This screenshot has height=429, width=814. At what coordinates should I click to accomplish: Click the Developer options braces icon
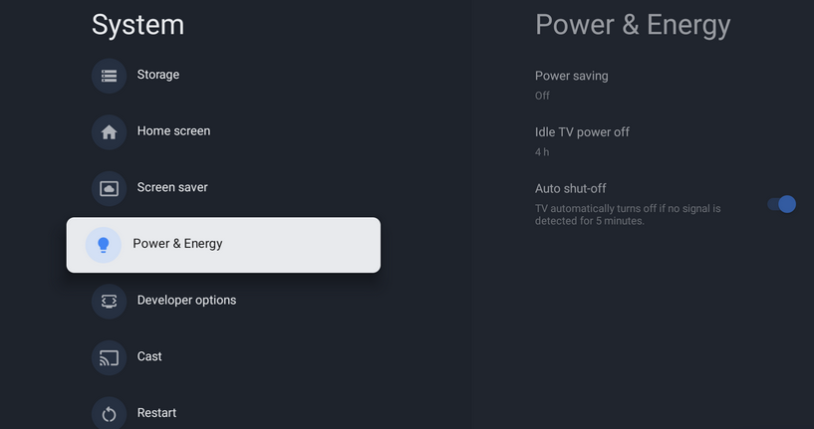[x=109, y=302]
